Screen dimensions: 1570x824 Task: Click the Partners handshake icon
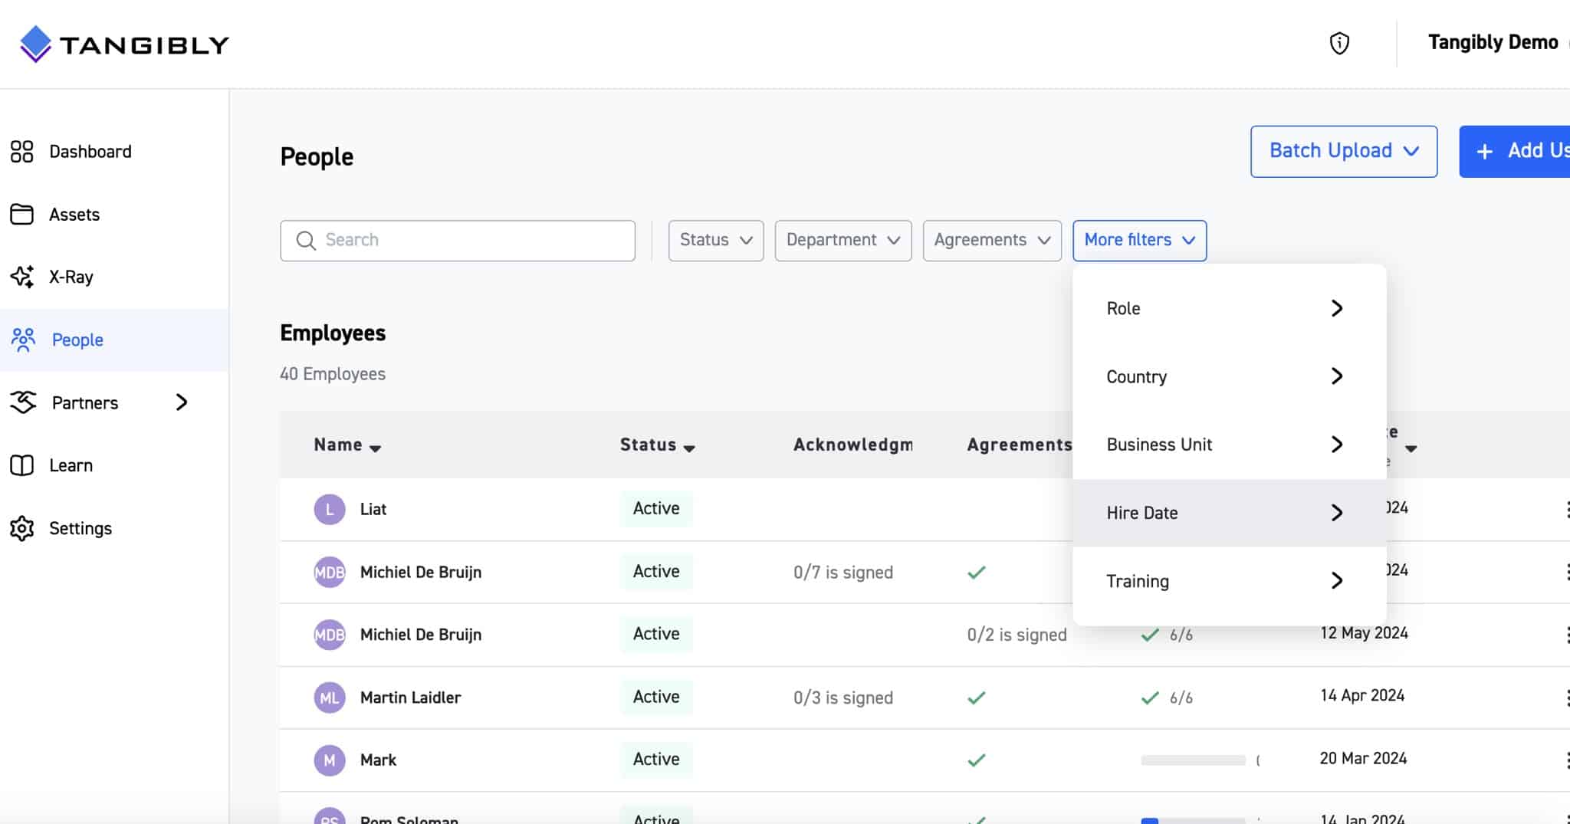[x=23, y=402]
